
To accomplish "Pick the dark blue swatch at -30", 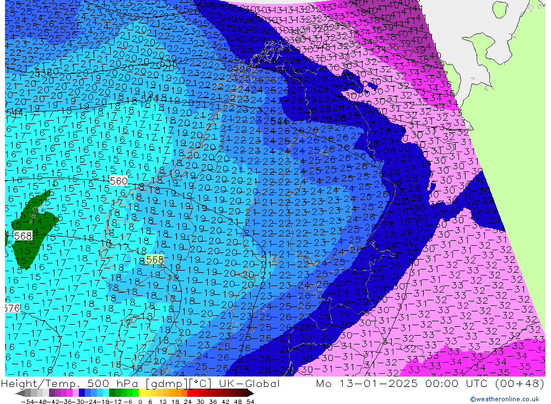I will pos(82,393).
